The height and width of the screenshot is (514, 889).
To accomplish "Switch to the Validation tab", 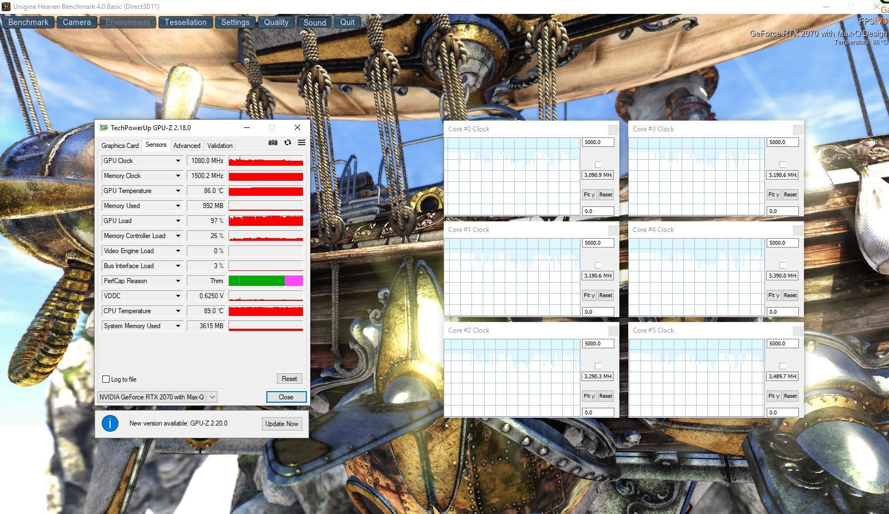I will coord(220,146).
